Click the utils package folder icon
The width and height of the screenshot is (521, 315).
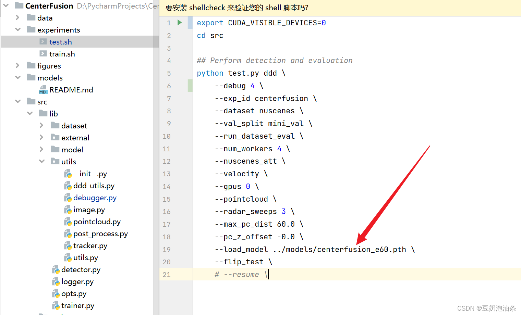coord(55,161)
